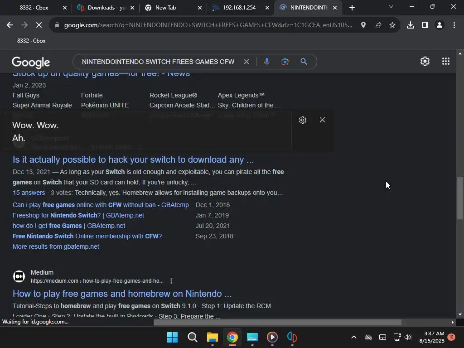
Task: Switch to the New Tab tab
Action: point(173,8)
